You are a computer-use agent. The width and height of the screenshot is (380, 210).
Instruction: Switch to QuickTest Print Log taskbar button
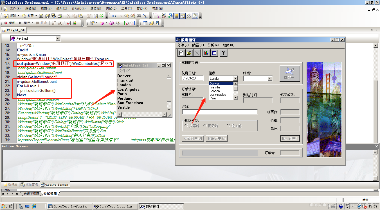coord(116,206)
